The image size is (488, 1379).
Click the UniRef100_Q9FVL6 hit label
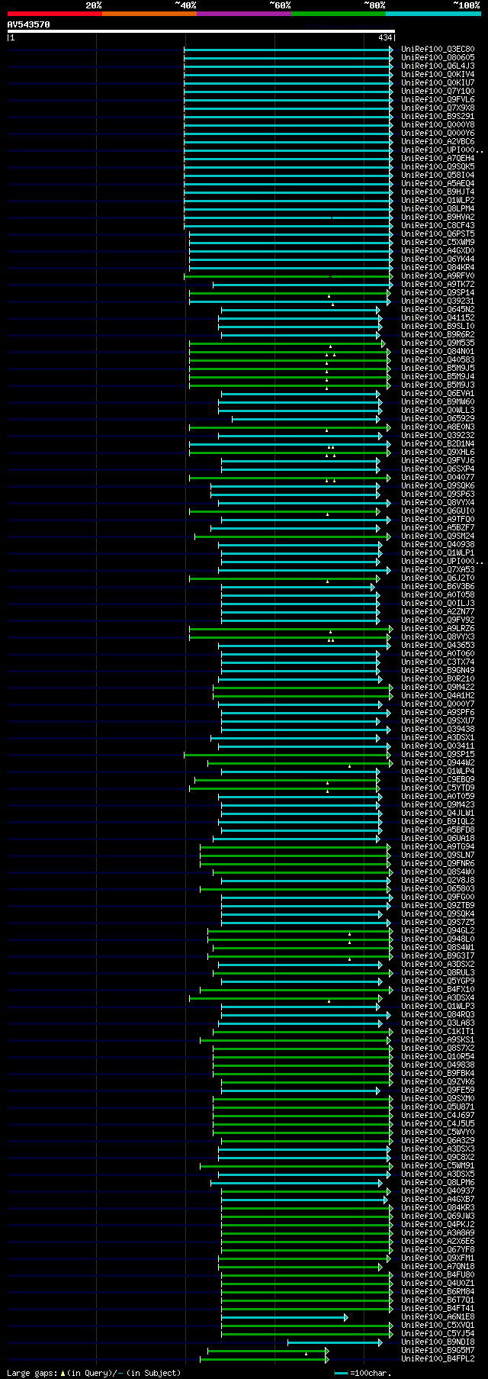[x=438, y=100]
